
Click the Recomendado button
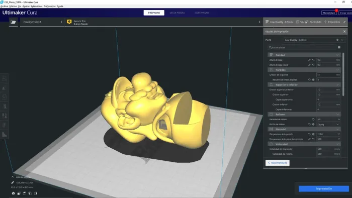pos(278,163)
